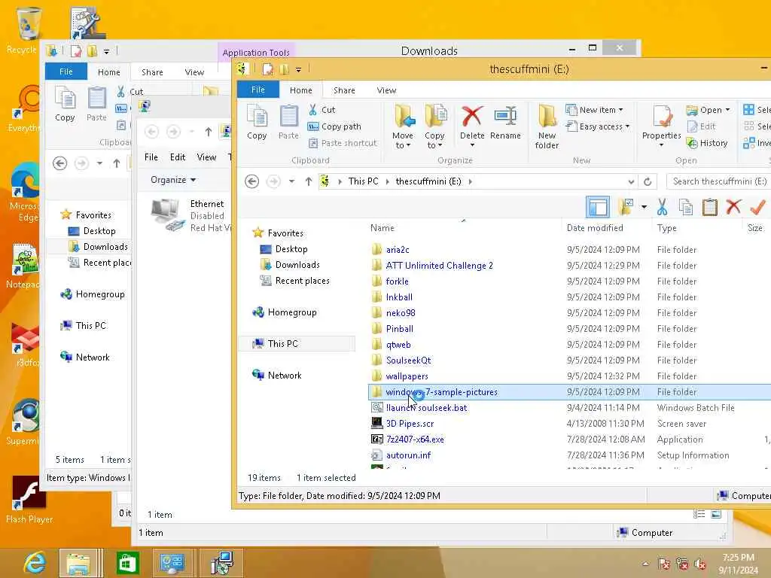
Task: Click Copy path in ribbon
Action: click(335, 126)
